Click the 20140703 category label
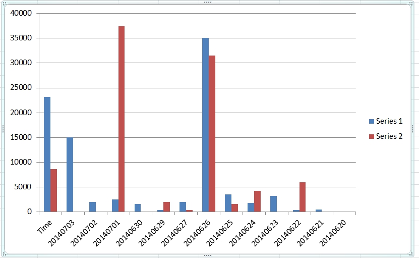The height and width of the screenshot is (258, 419). 61,233
